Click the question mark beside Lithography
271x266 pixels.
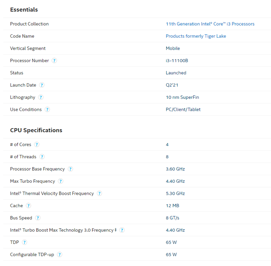point(41,97)
